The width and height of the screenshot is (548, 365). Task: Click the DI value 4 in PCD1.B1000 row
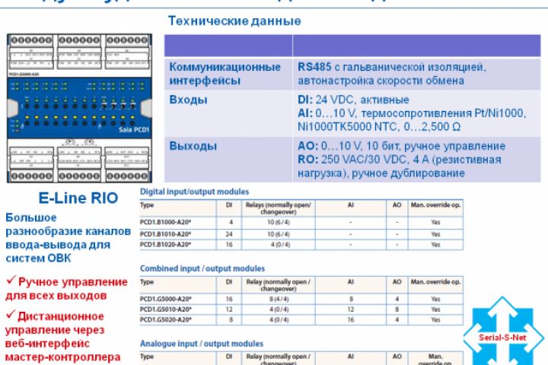coord(231,222)
